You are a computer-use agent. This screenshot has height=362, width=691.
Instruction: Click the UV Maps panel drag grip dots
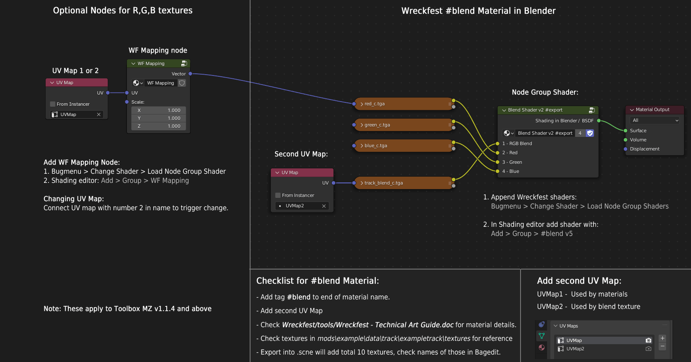(x=664, y=326)
